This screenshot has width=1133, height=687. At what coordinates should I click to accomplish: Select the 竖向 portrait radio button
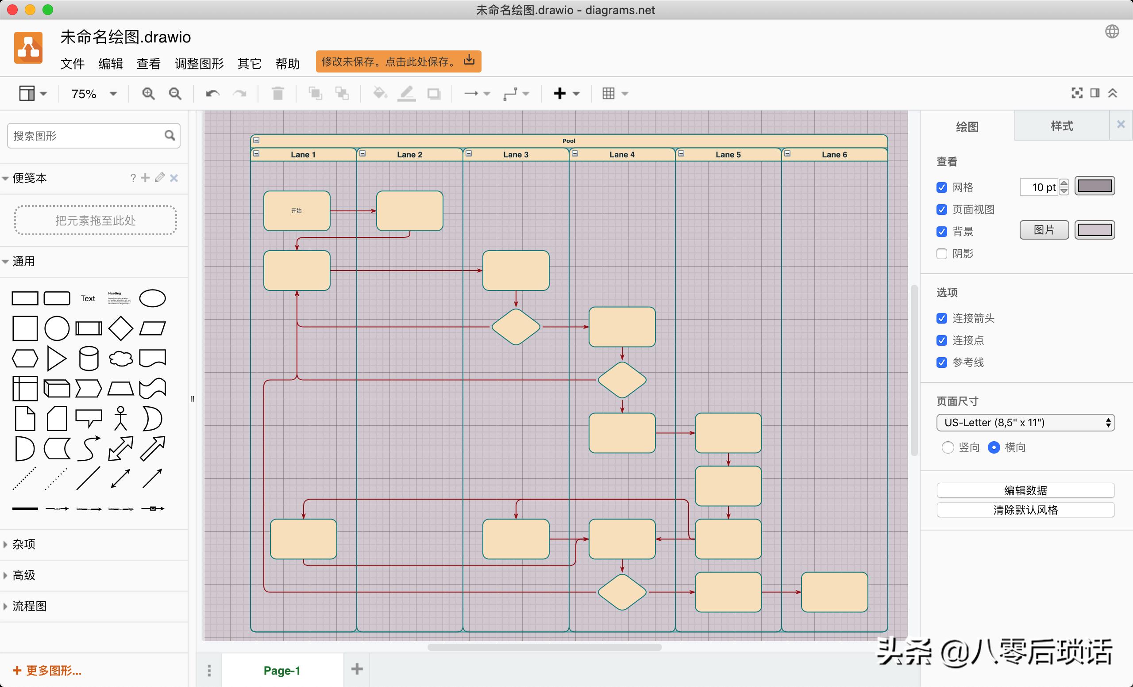[948, 447]
